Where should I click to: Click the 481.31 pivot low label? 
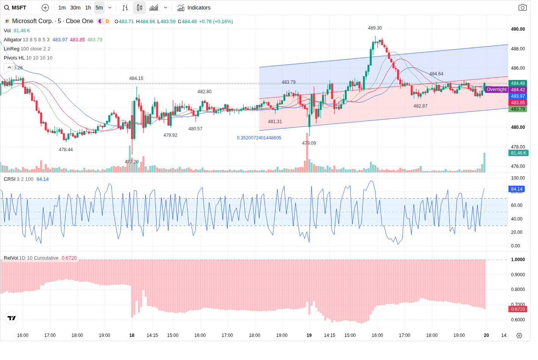click(x=275, y=122)
